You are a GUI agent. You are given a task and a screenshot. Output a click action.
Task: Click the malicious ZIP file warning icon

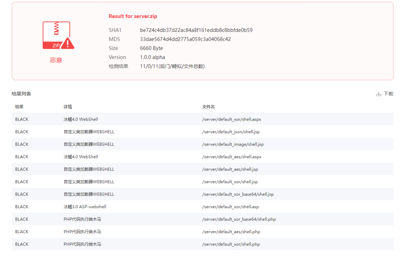pos(58,35)
